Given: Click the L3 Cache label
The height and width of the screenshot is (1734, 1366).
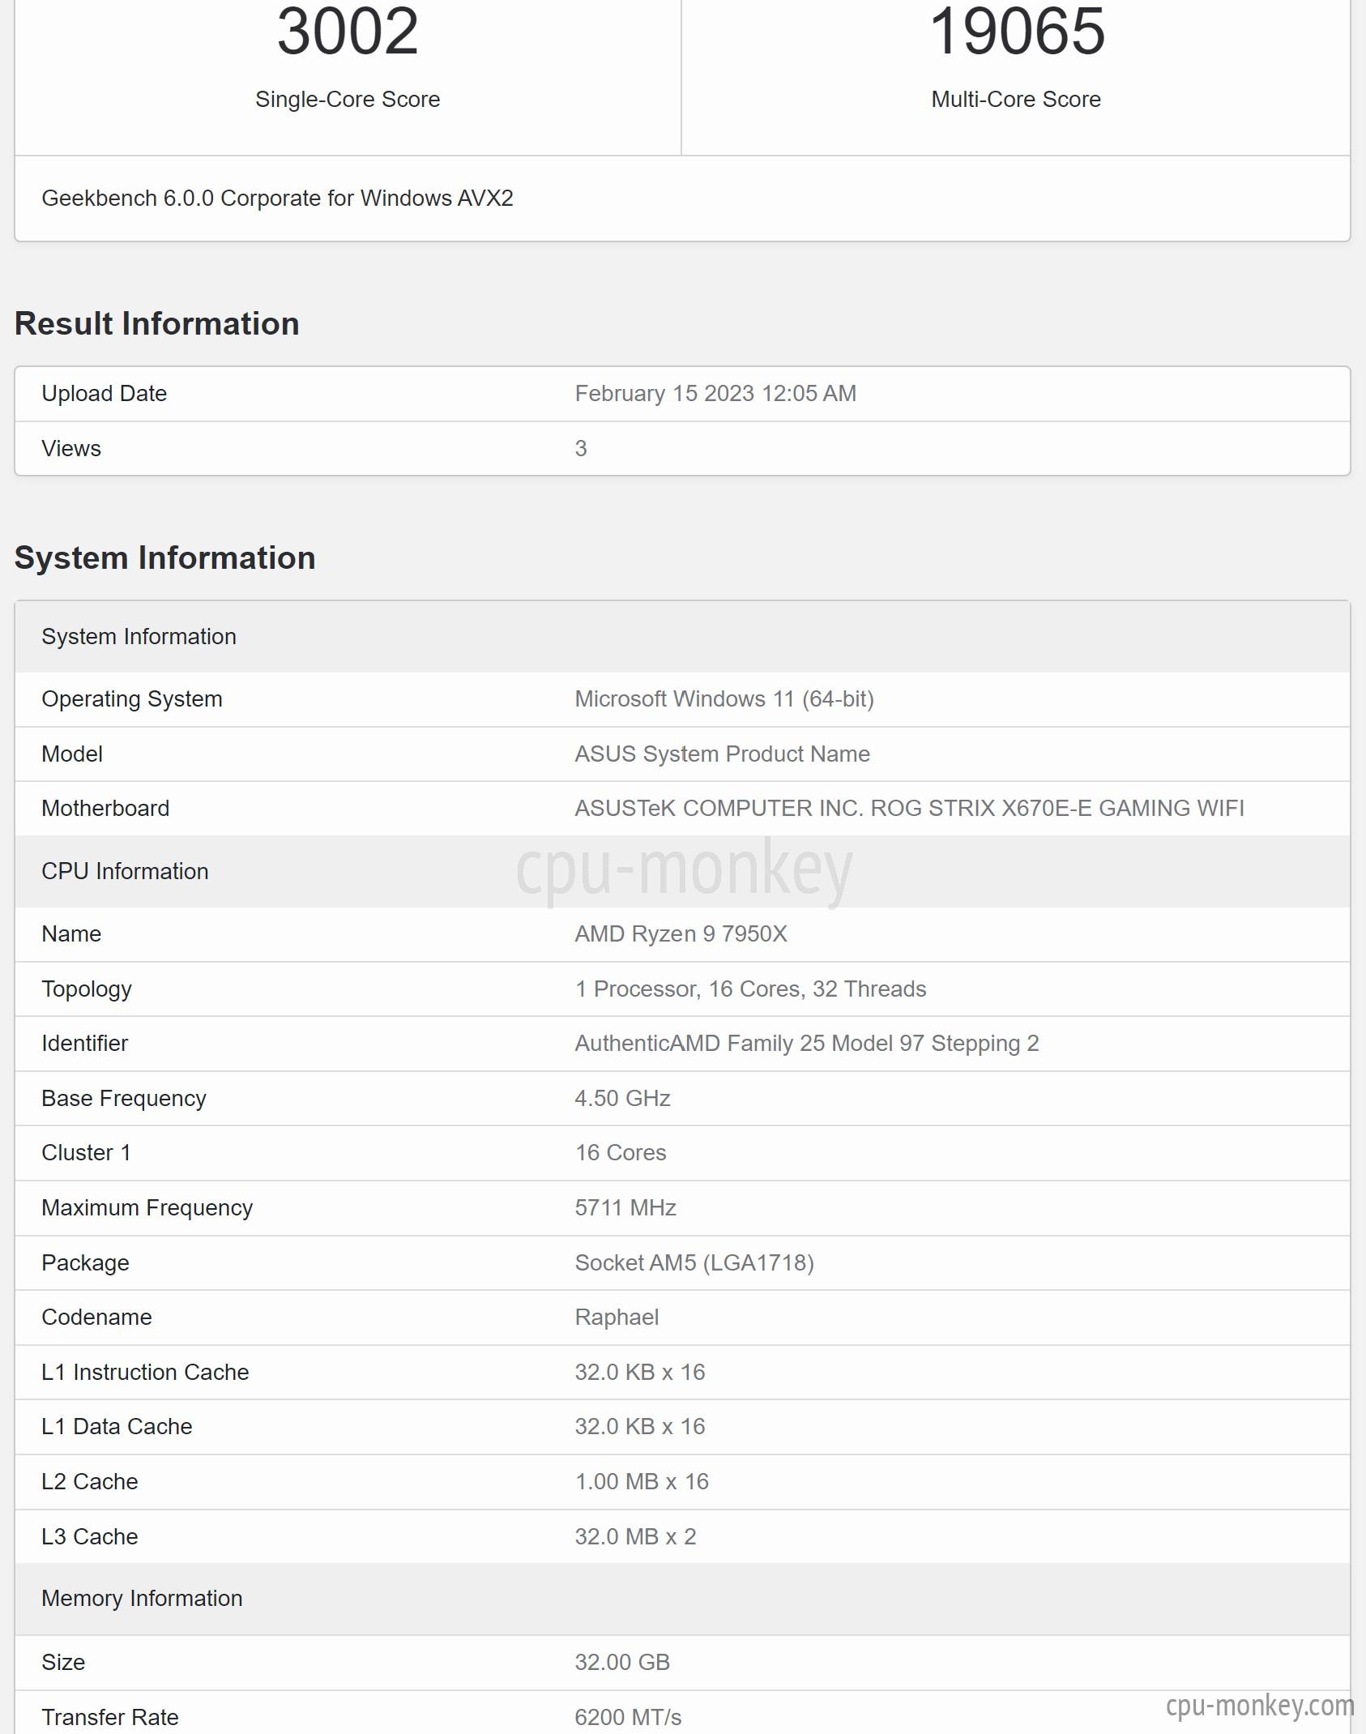Looking at the screenshot, I should 90,1537.
